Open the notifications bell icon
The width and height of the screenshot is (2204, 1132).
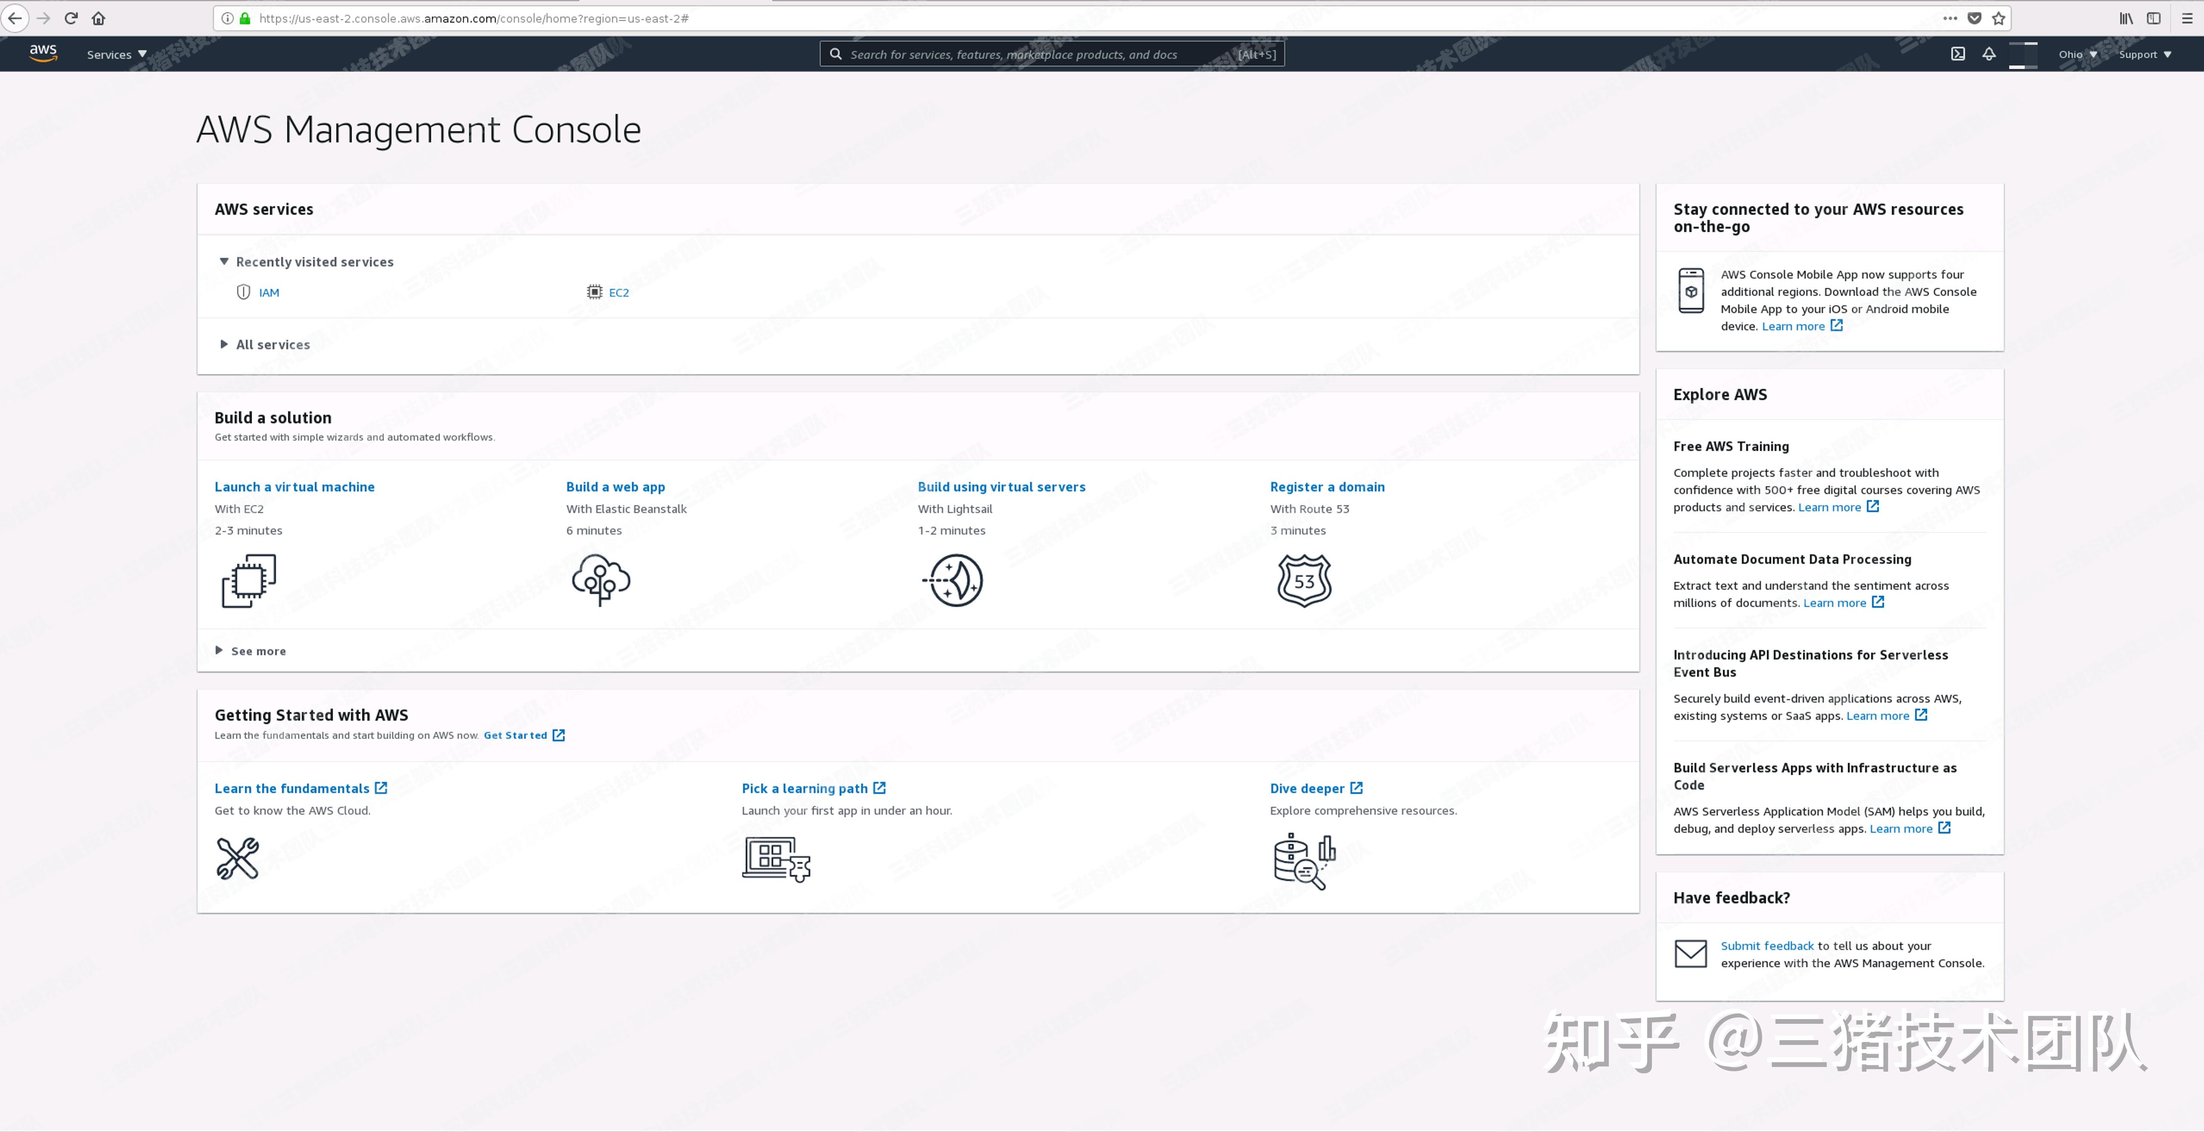1989,54
